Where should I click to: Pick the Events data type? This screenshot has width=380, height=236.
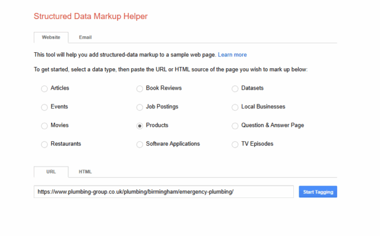tap(45, 107)
